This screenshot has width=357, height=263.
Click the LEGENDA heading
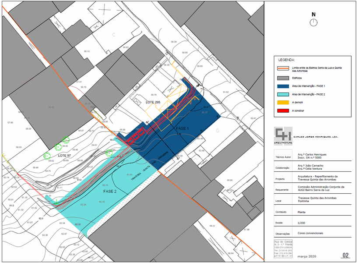pyautogui.click(x=287, y=60)
